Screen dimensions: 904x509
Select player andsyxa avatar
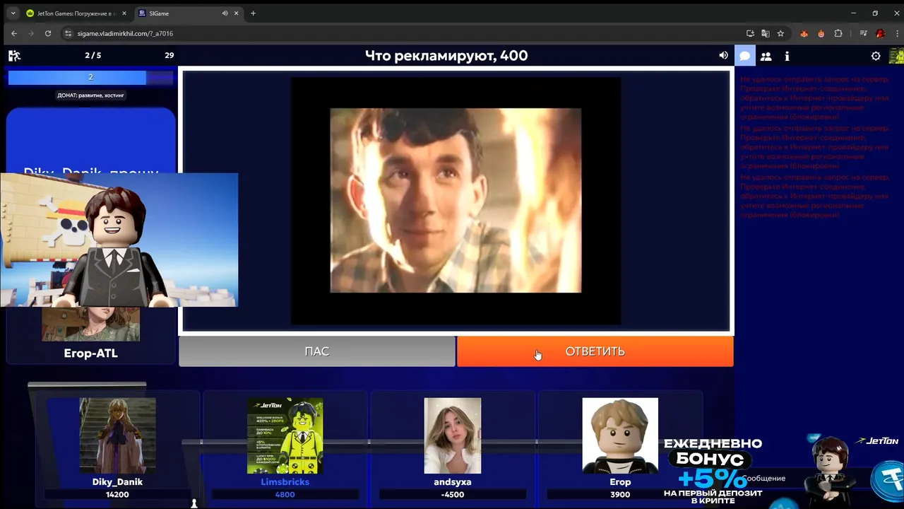tap(453, 435)
